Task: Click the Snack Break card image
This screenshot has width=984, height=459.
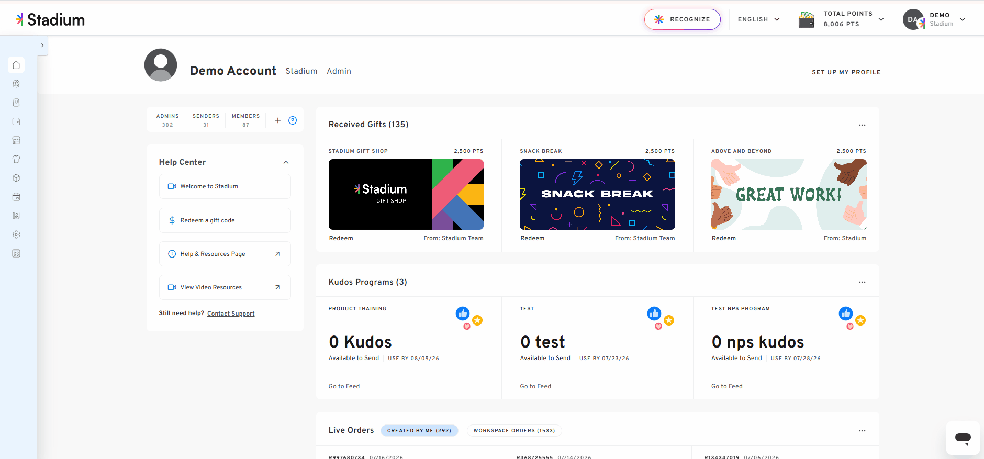Action: [x=597, y=194]
